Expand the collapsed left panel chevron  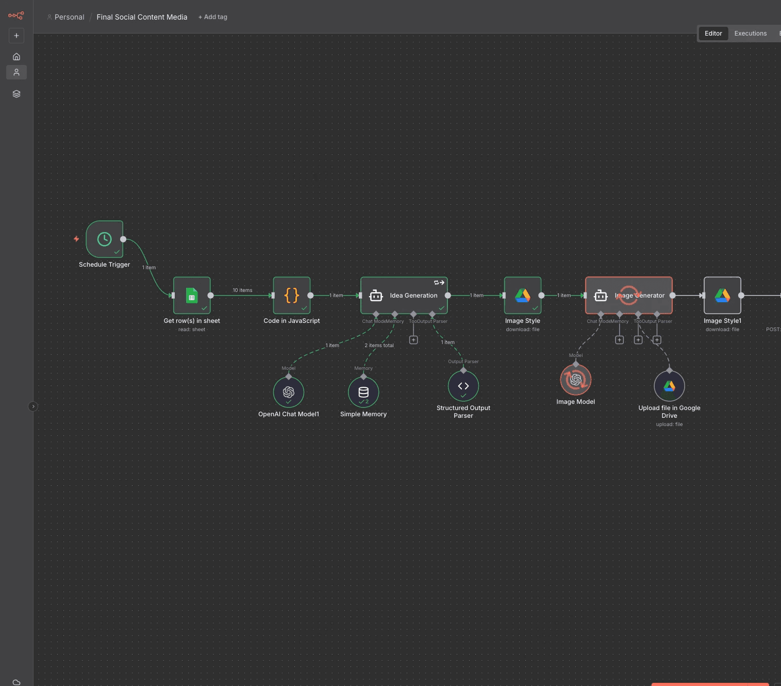coord(33,406)
